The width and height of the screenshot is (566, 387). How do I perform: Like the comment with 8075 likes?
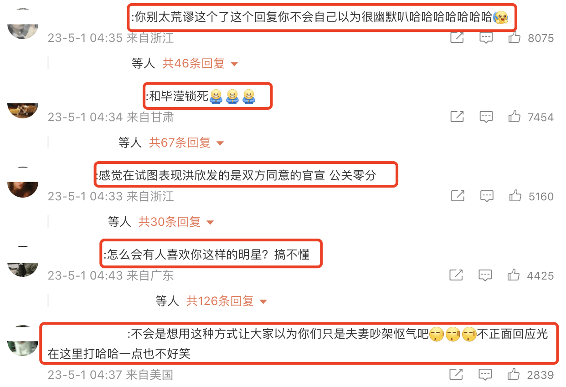click(515, 38)
